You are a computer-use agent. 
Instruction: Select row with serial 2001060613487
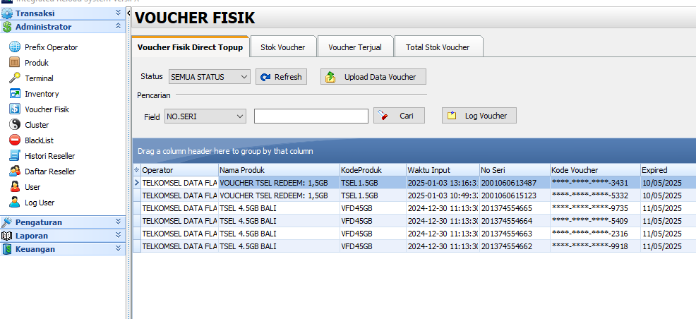point(414,182)
